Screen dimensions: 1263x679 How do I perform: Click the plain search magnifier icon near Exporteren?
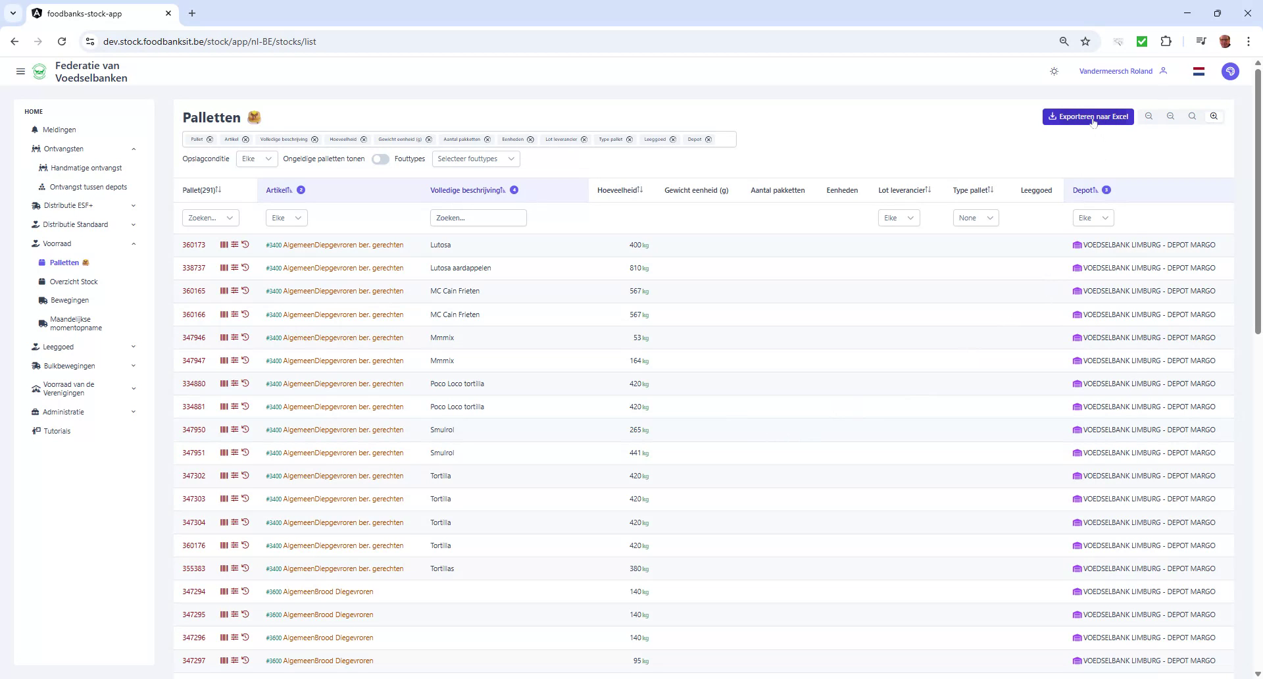1191,116
